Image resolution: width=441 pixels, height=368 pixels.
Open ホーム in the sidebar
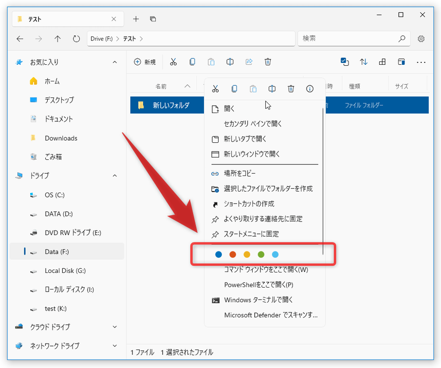tap(67, 81)
